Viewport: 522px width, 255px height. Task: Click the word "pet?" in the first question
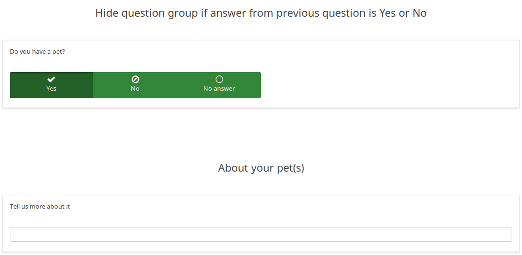coord(59,51)
